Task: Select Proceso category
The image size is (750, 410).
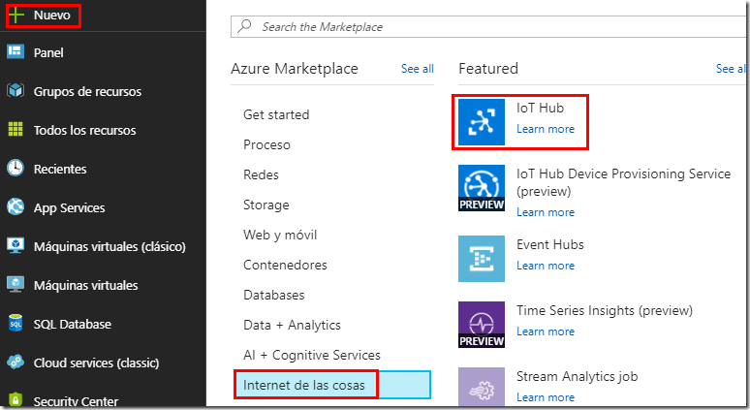Action: click(266, 145)
